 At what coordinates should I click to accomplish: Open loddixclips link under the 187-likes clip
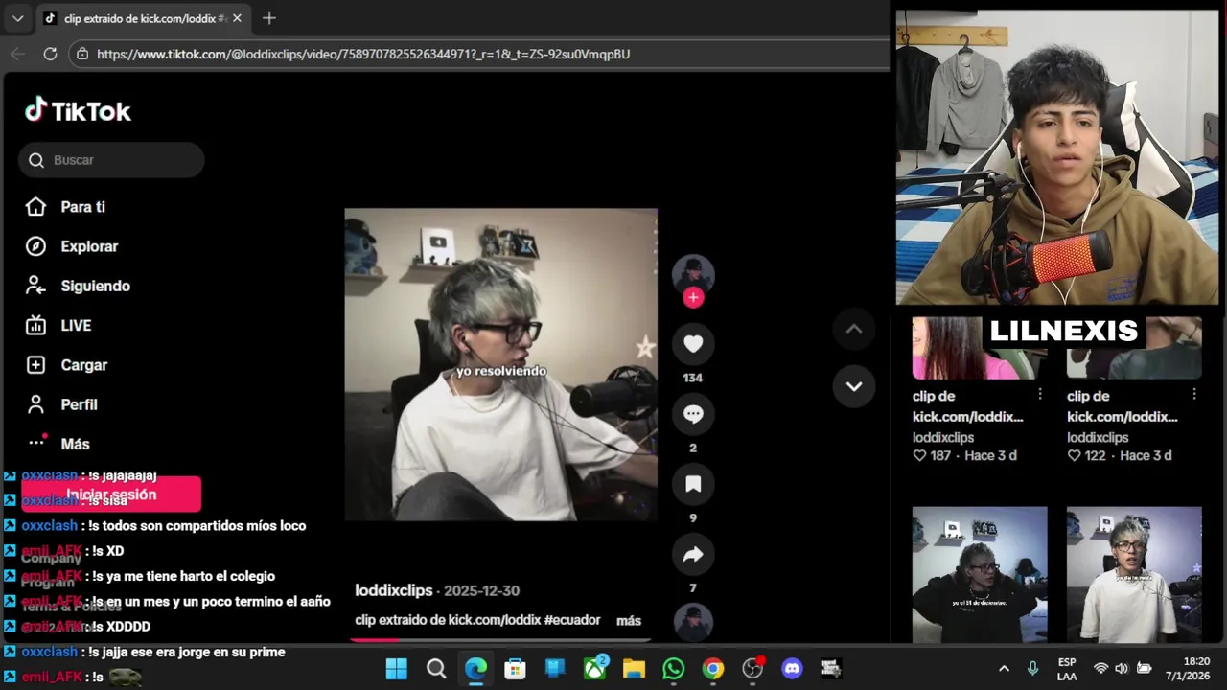click(943, 437)
